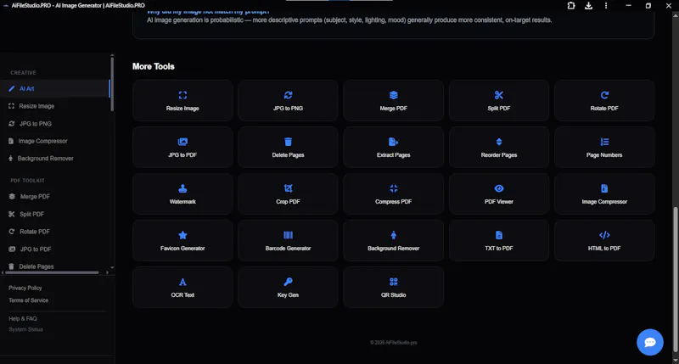The width and height of the screenshot is (679, 364).
Task: Open the Rotate PDF tool card
Action: (604, 100)
